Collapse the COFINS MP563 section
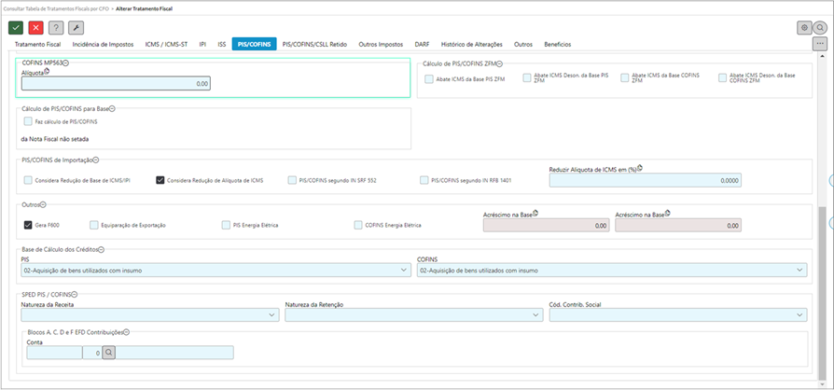834x390 pixels. coord(66,63)
